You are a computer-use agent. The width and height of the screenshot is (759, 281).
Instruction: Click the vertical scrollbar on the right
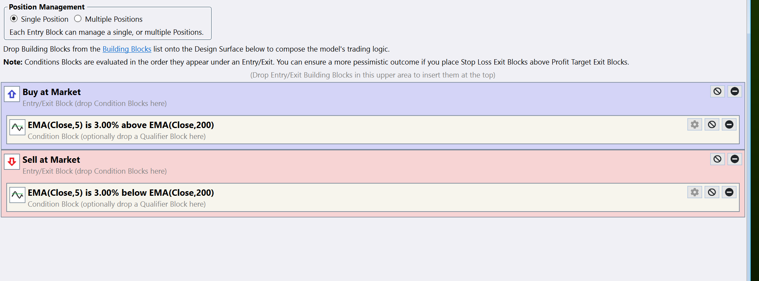[748, 140]
